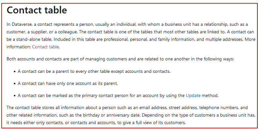This screenshot has width=258, height=129.
Task: Select the bullet about parent to every table
Action: 94,72
